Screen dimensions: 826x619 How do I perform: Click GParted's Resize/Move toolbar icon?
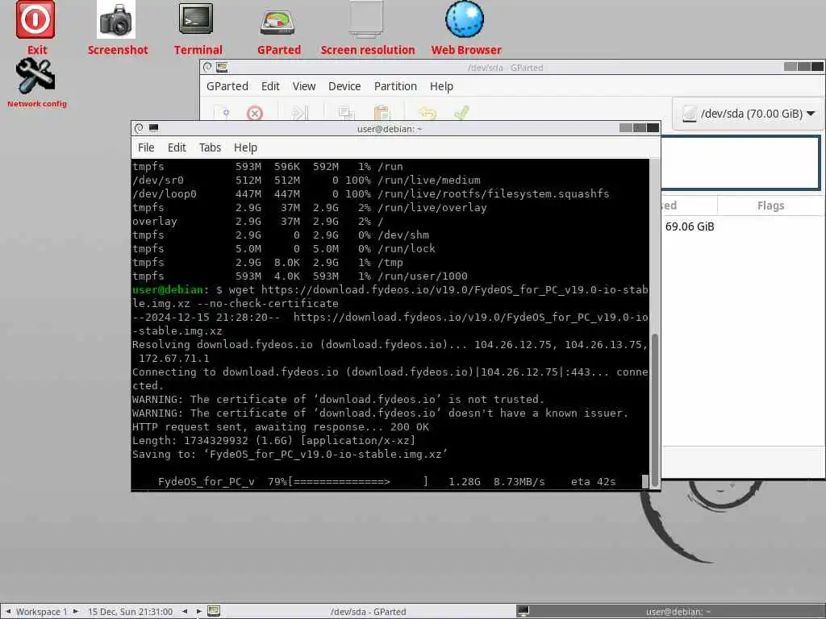point(299,113)
